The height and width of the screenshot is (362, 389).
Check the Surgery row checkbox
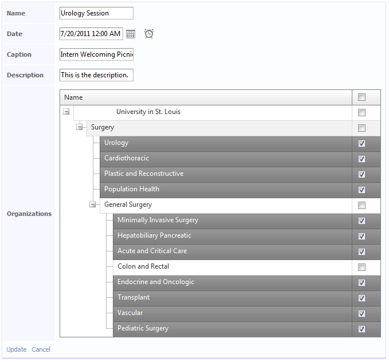(362, 128)
